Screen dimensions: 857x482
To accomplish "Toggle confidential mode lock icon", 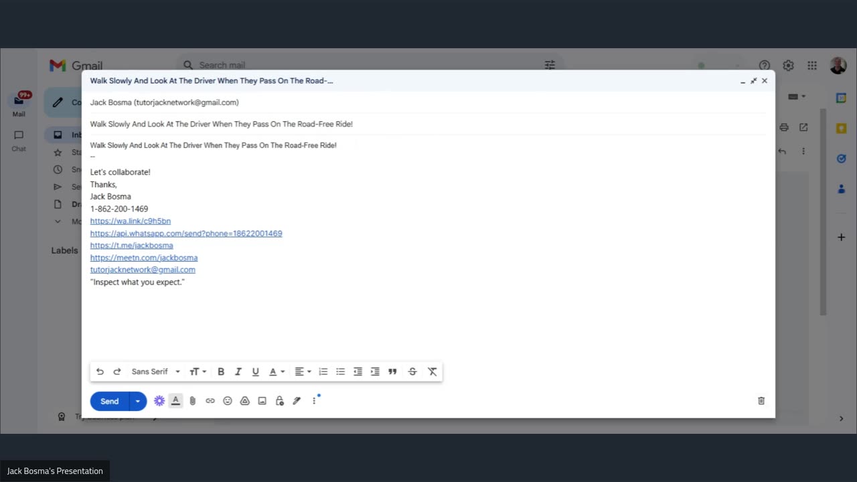I will 280,400.
